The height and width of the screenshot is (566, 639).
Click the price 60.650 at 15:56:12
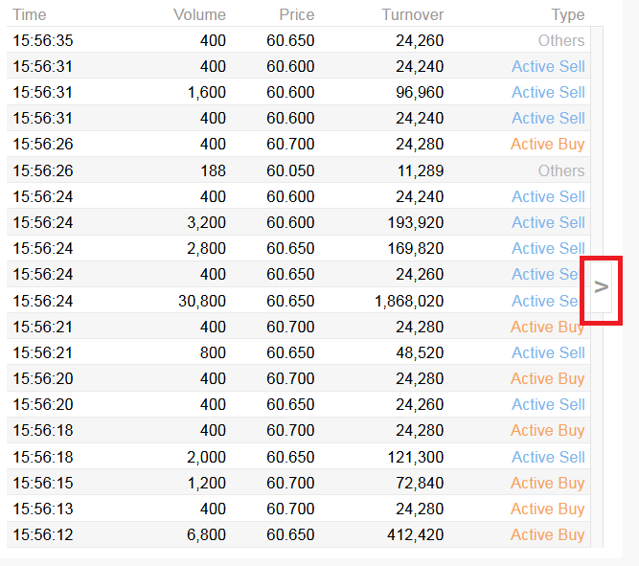290,534
